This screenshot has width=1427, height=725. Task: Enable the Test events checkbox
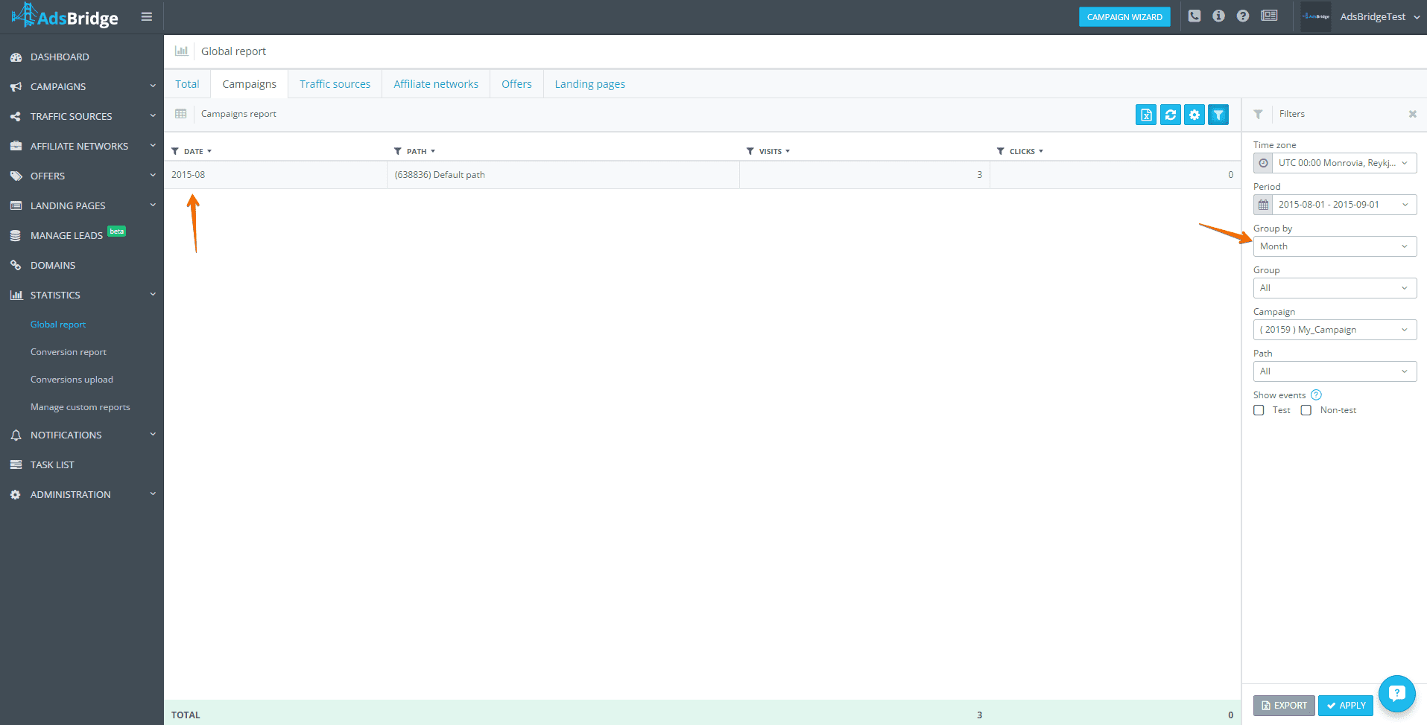(1259, 410)
